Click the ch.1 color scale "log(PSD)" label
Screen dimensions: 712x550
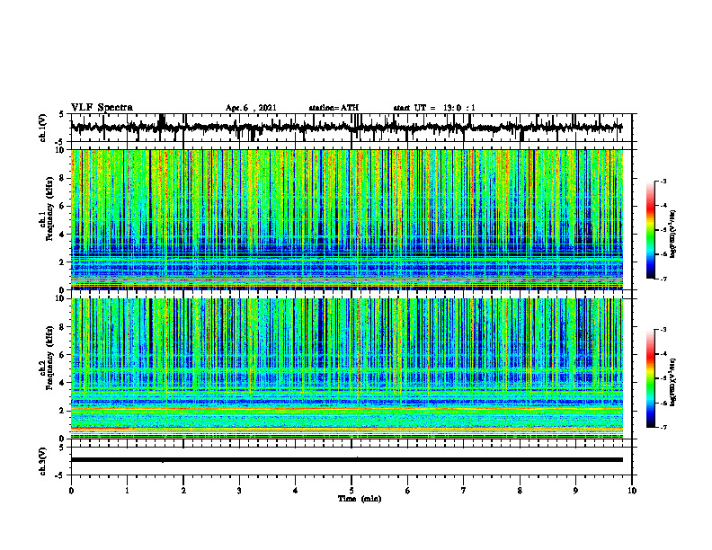pos(673,235)
